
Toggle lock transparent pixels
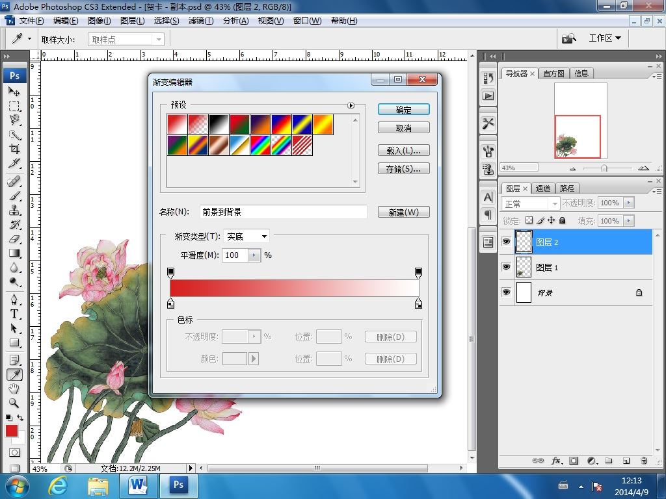[529, 220]
